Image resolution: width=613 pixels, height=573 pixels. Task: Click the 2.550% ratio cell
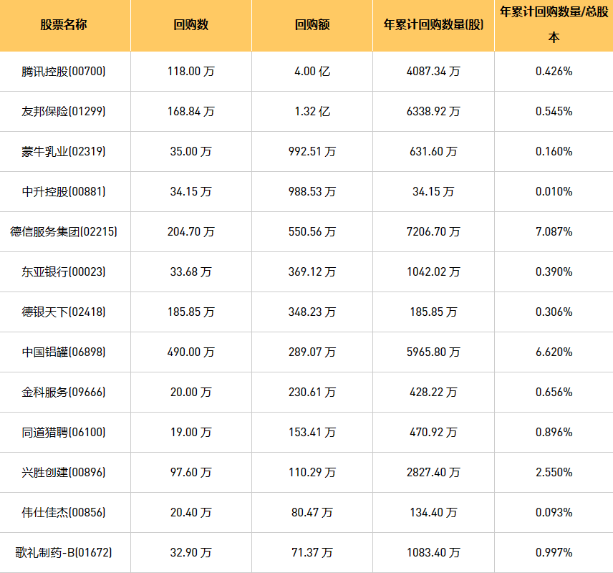(x=554, y=472)
